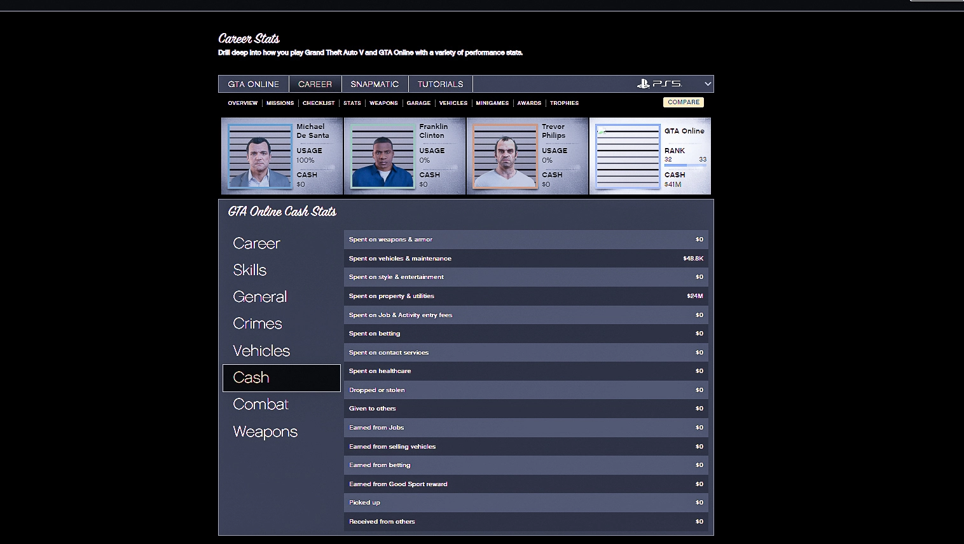Expand the PS5 platform dropdown

(708, 84)
